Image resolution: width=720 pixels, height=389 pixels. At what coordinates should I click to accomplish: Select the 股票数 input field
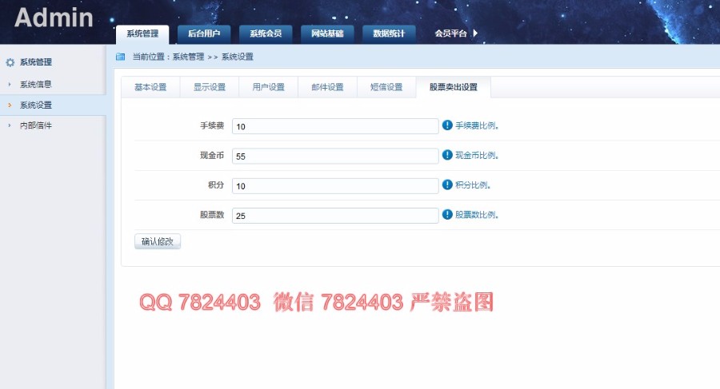pyautogui.click(x=335, y=215)
